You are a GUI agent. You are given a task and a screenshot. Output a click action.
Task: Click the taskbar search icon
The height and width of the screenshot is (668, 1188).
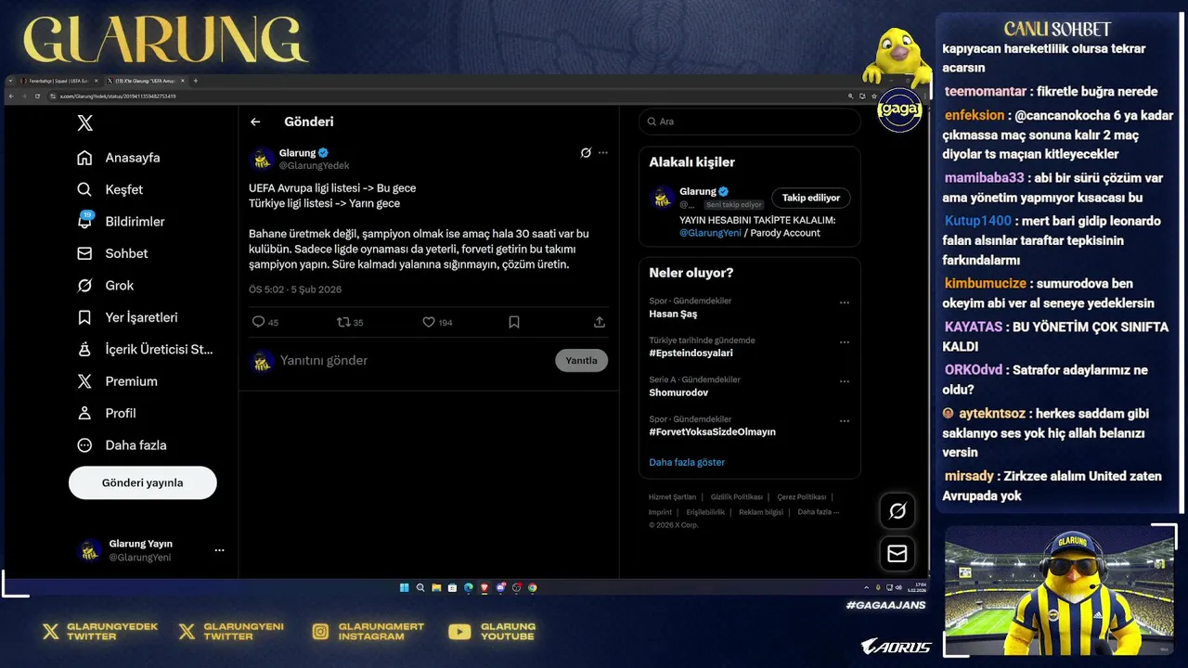pos(420,587)
